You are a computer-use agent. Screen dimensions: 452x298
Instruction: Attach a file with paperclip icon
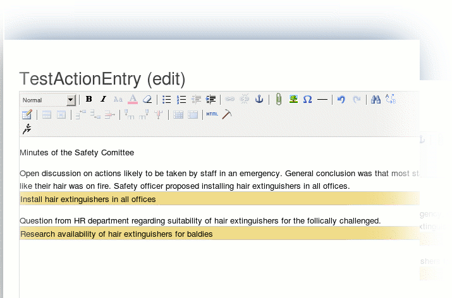pyautogui.click(x=278, y=99)
